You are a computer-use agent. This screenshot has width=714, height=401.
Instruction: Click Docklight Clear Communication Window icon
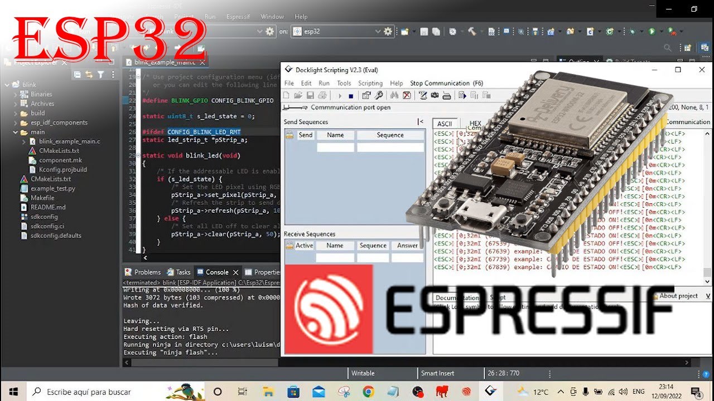tap(407, 96)
